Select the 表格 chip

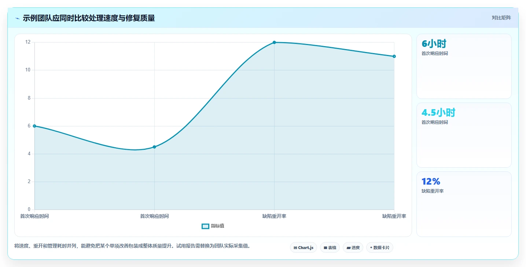coord(330,248)
